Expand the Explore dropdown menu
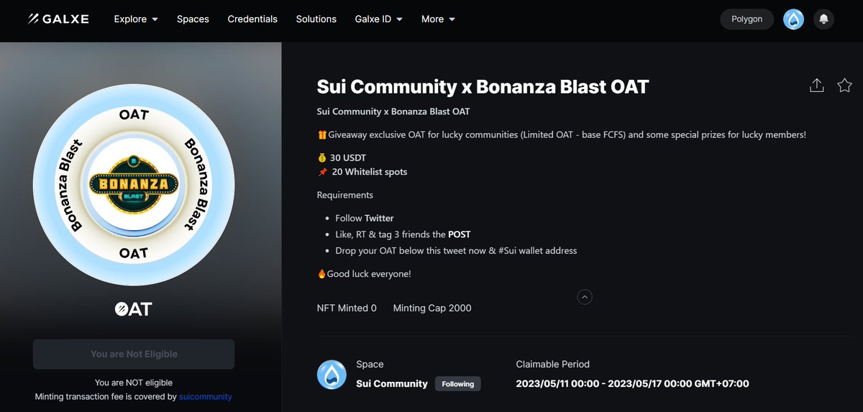Screen dimensions: 863x412 (136, 19)
